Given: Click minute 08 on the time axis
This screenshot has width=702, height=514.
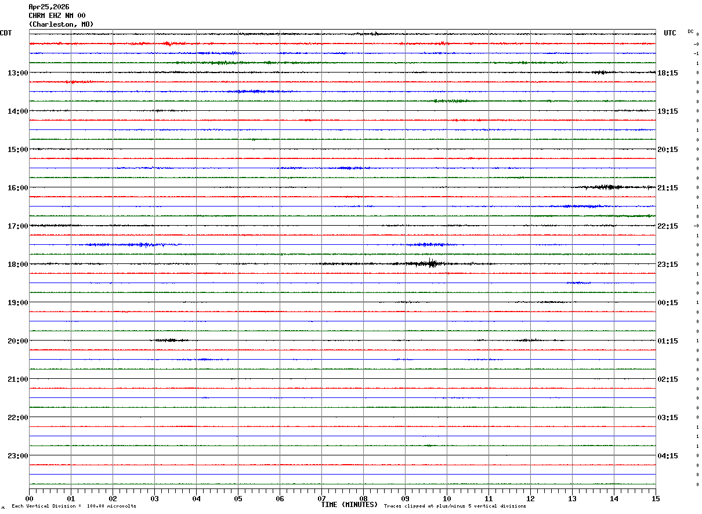Looking at the screenshot, I should 363,499.
